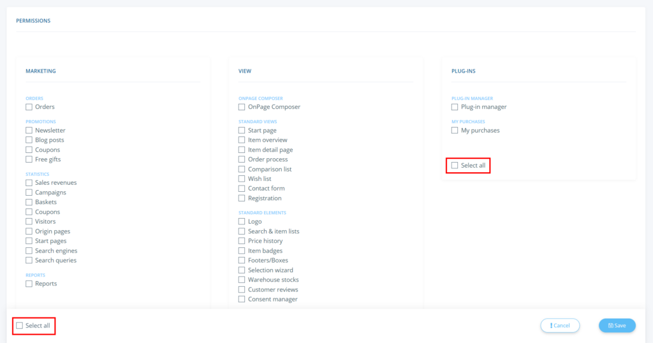Screen dimensions: 653x343
Task: Tick the Order process checkbox
Action: coord(242,159)
